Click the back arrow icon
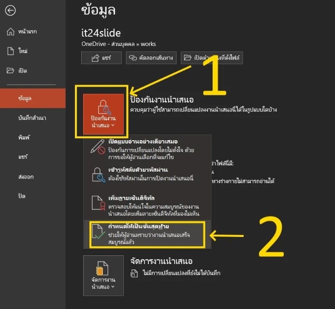 coord(10,11)
